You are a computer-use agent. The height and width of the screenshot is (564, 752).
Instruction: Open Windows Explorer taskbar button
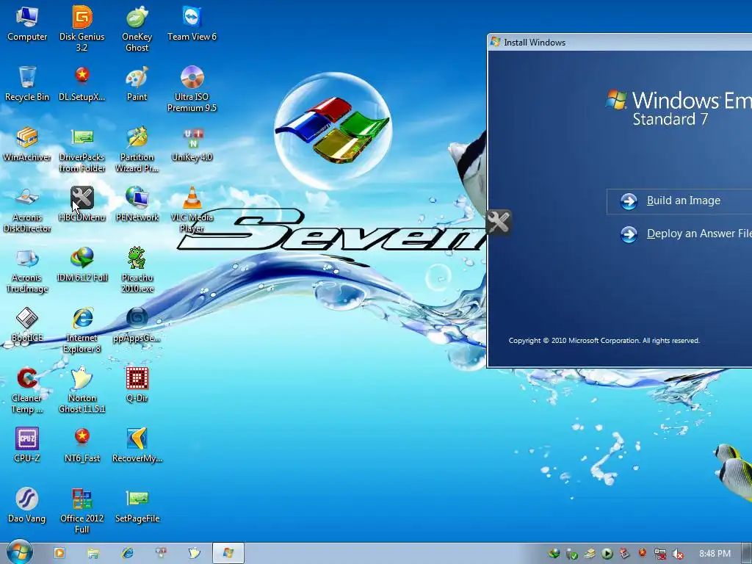coord(93,553)
